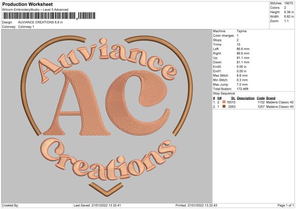Select the long barcode under the header
The image size is (296, 209).
coord(39,16)
